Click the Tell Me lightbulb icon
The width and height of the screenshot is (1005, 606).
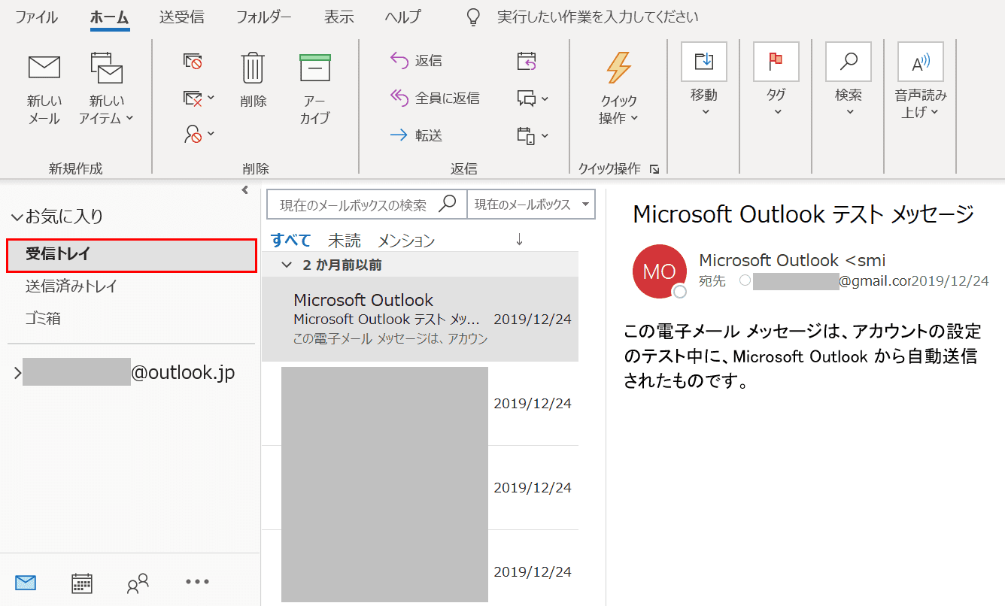[473, 17]
